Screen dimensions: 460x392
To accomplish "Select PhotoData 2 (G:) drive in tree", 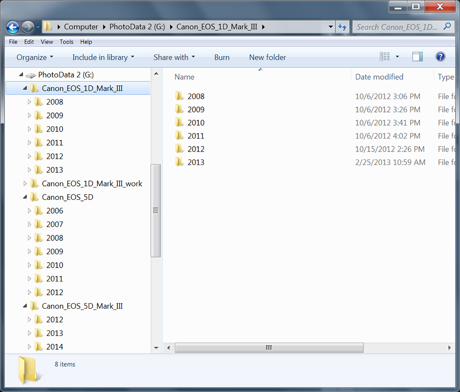I will (x=66, y=75).
